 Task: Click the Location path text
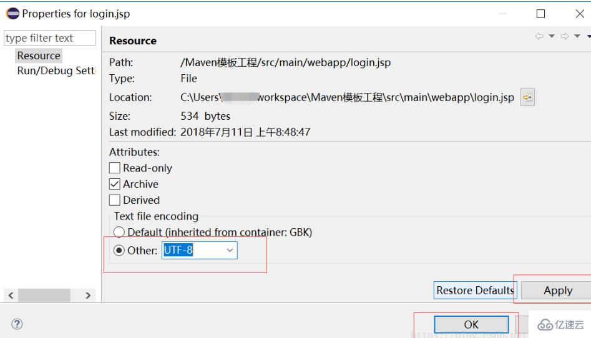pyautogui.click(x=347, y=97)
